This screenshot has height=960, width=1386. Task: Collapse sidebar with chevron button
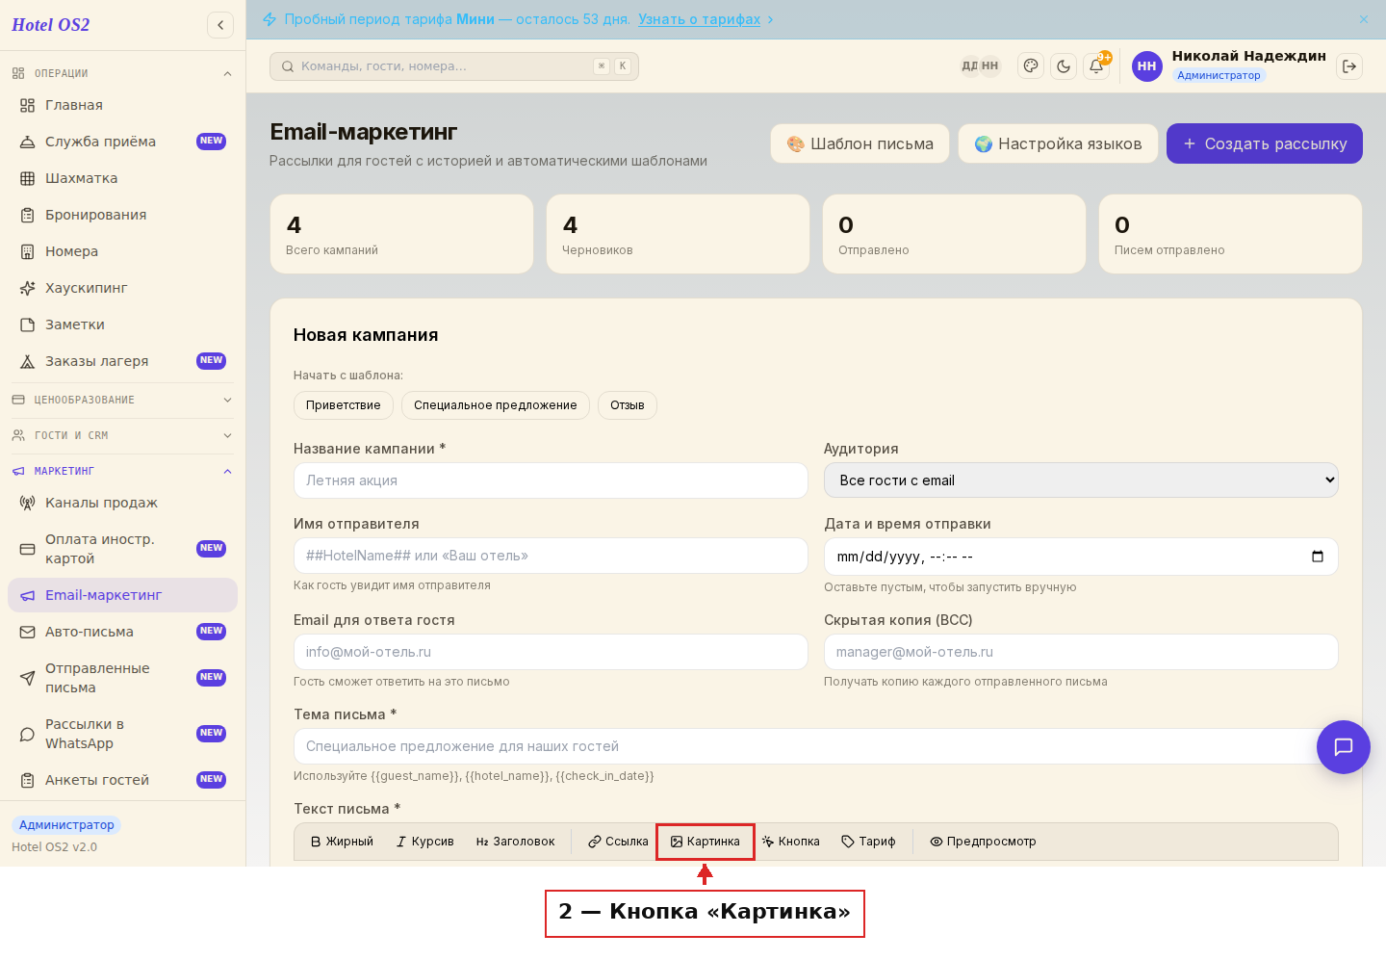point(220,25)
